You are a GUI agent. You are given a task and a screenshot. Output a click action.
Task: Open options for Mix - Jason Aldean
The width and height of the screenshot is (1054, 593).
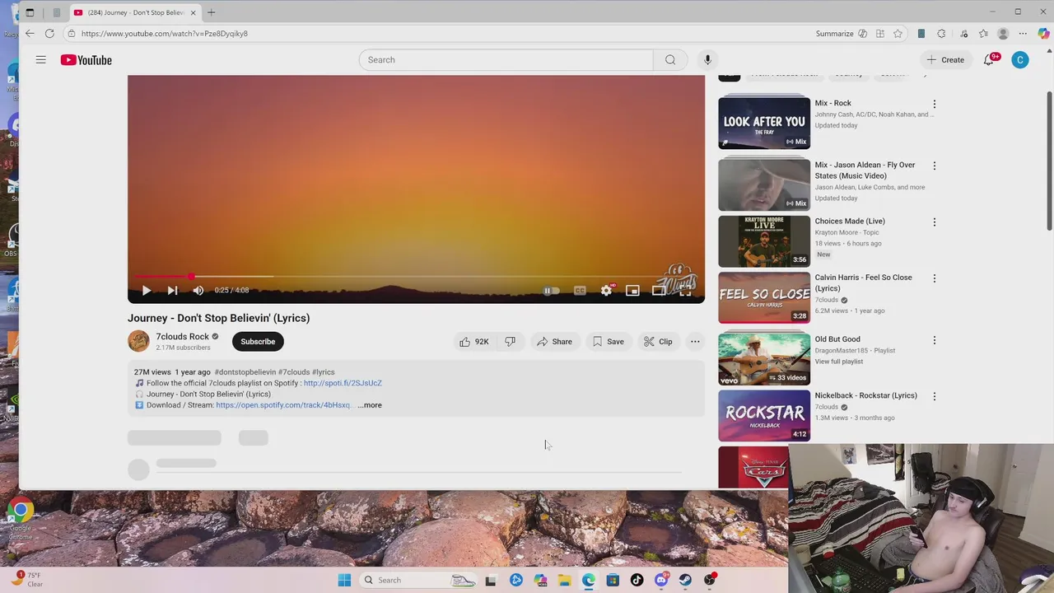click(x=934, y=166)
